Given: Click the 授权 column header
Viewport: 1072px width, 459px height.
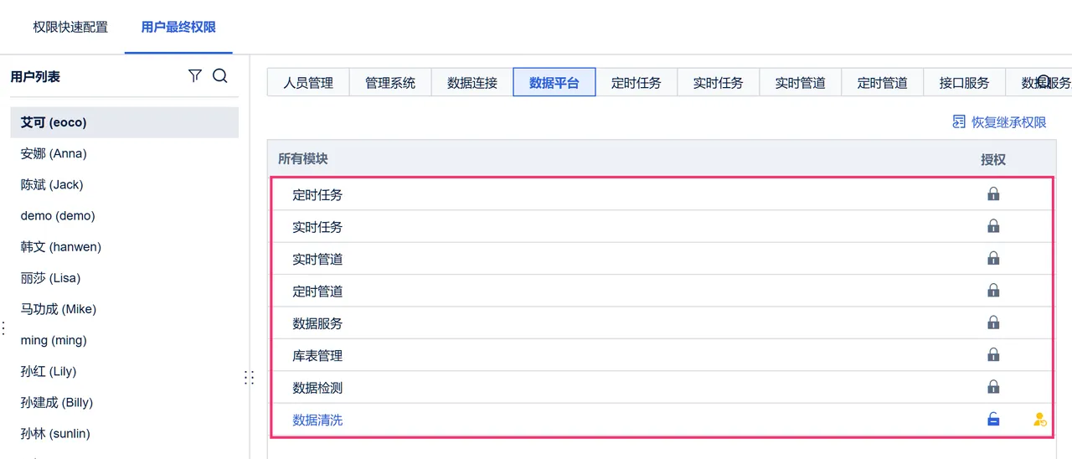Looking at the screenshot, I should [993, 159].
